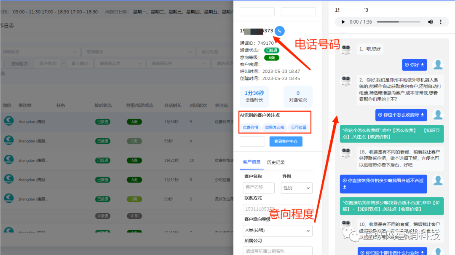Screen dimensions: 455x255
Task: Click the customer avatar beside "你直接给我价格多少嘛"
Action: 438,180
